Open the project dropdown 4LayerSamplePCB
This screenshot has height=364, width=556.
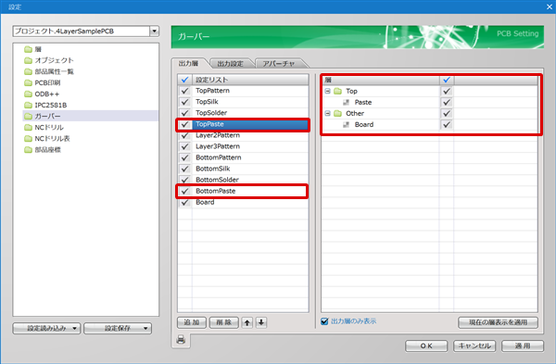tap(154, 31)
